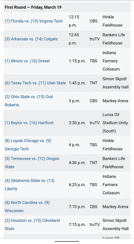Open Loyola Chicago vs. Georgia Tech link
This screenshot has height=244, width=134.
pos(28,145)
